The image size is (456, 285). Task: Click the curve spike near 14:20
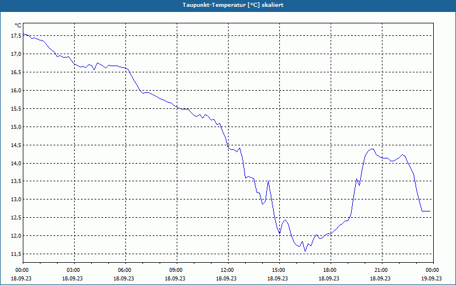[268, 181]
